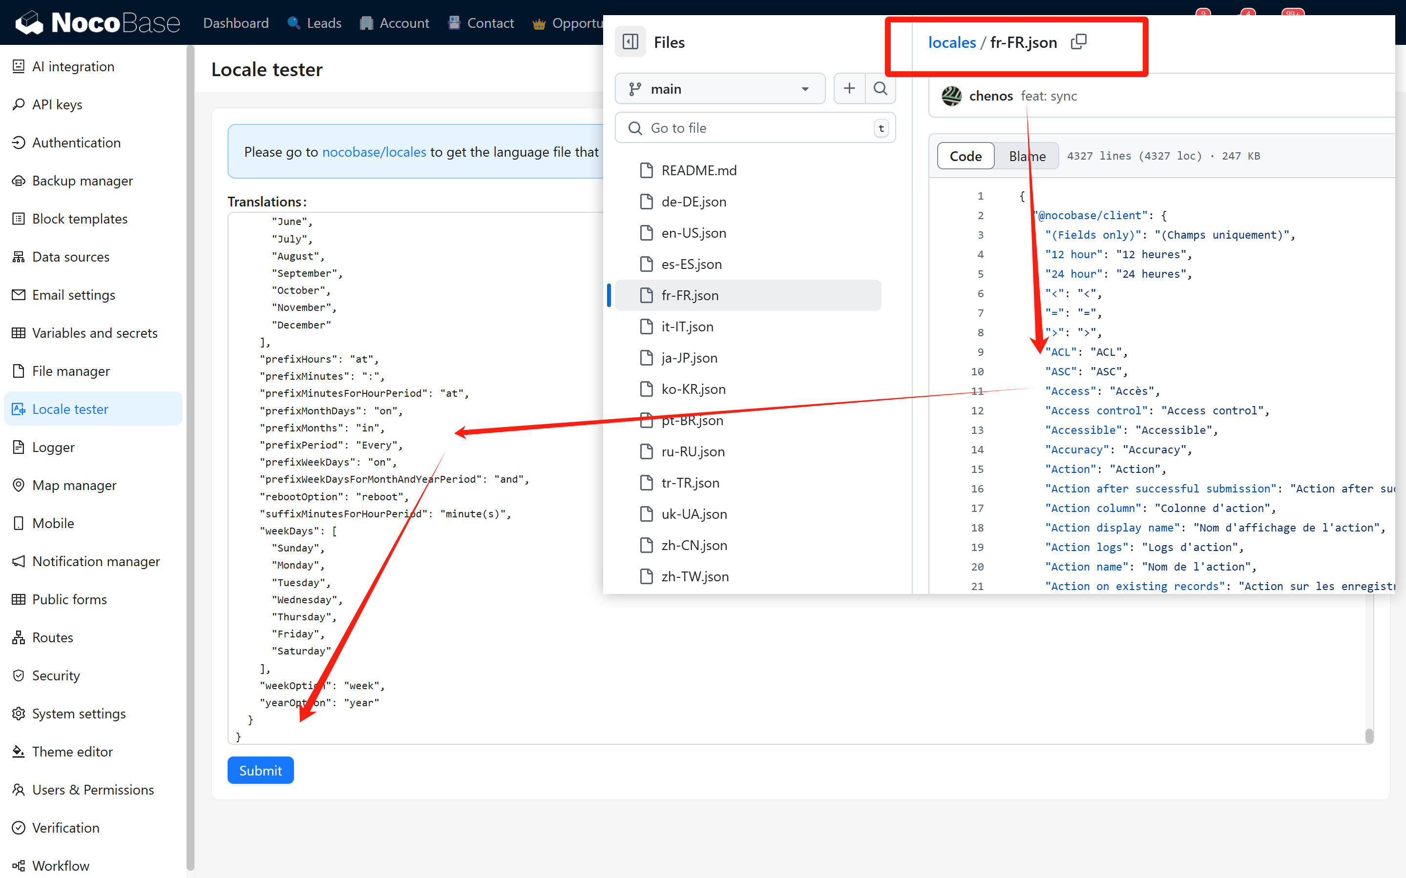Click the translations editor scrollbar thumb

coord(1369,735)
